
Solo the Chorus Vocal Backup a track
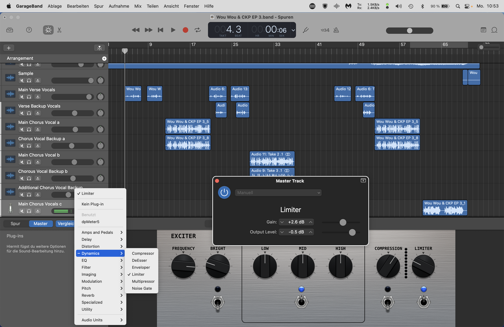(29, 146)
